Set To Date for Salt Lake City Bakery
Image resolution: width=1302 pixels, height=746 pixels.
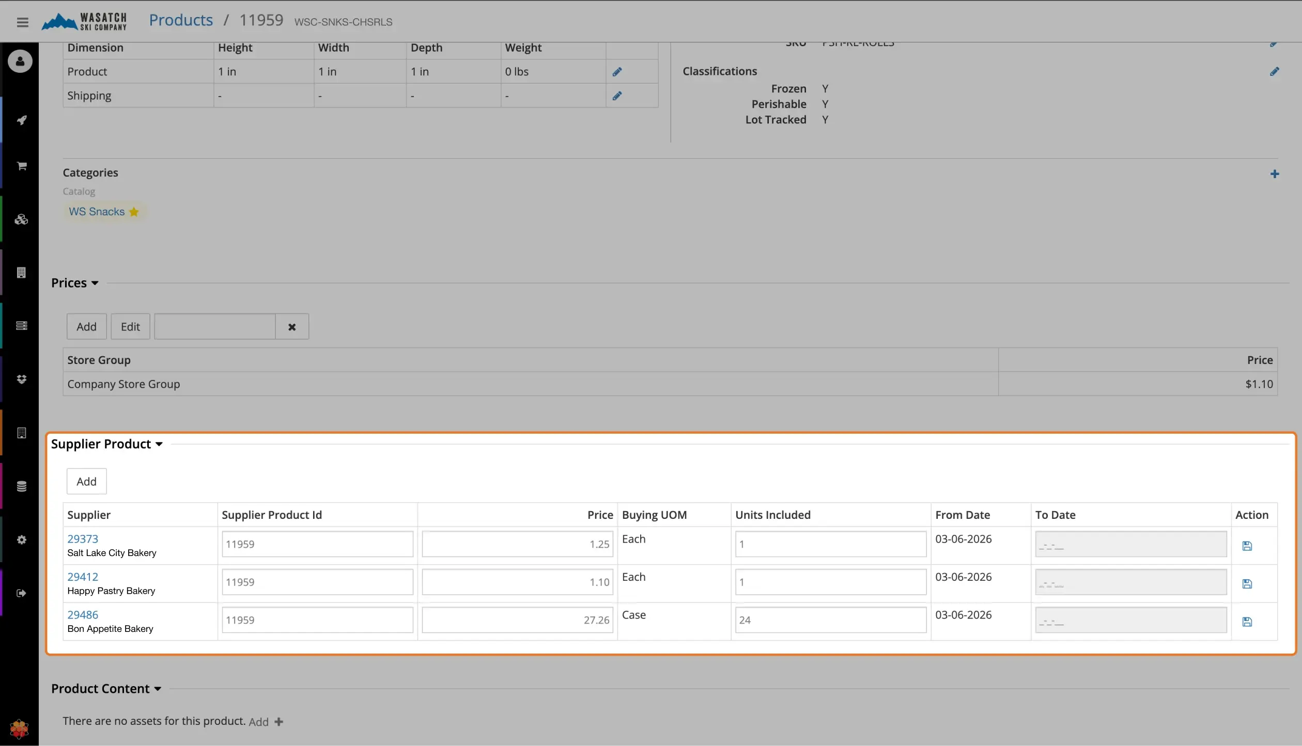pos(1131,544)
